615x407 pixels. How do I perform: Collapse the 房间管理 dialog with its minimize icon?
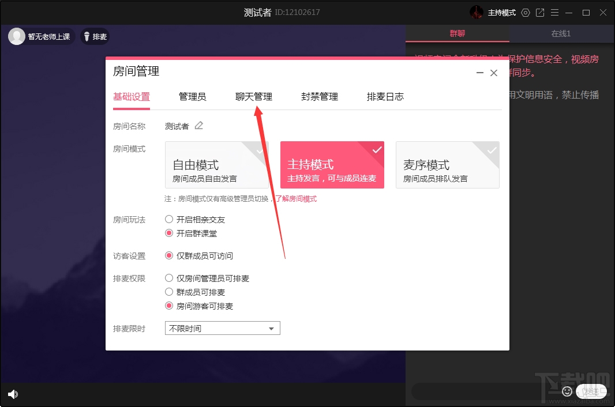(x=479, y=73)
